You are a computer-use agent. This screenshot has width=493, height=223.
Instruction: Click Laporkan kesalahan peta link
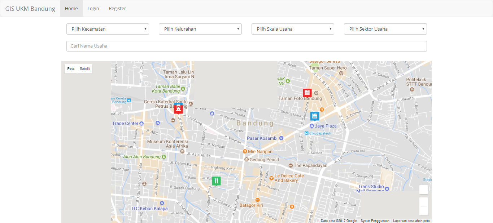pos(411,221)
